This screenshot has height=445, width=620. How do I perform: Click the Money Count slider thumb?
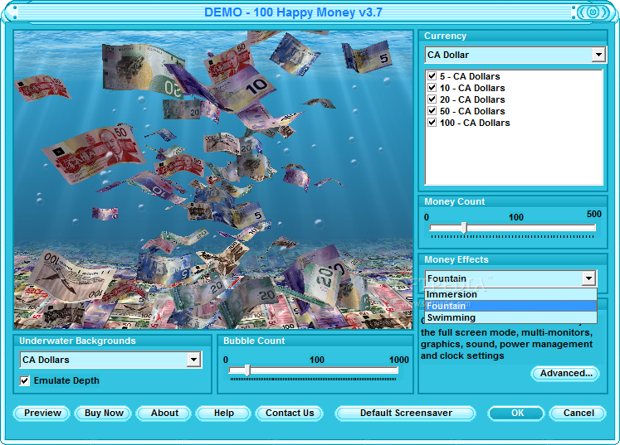click(x=465, y=227)
